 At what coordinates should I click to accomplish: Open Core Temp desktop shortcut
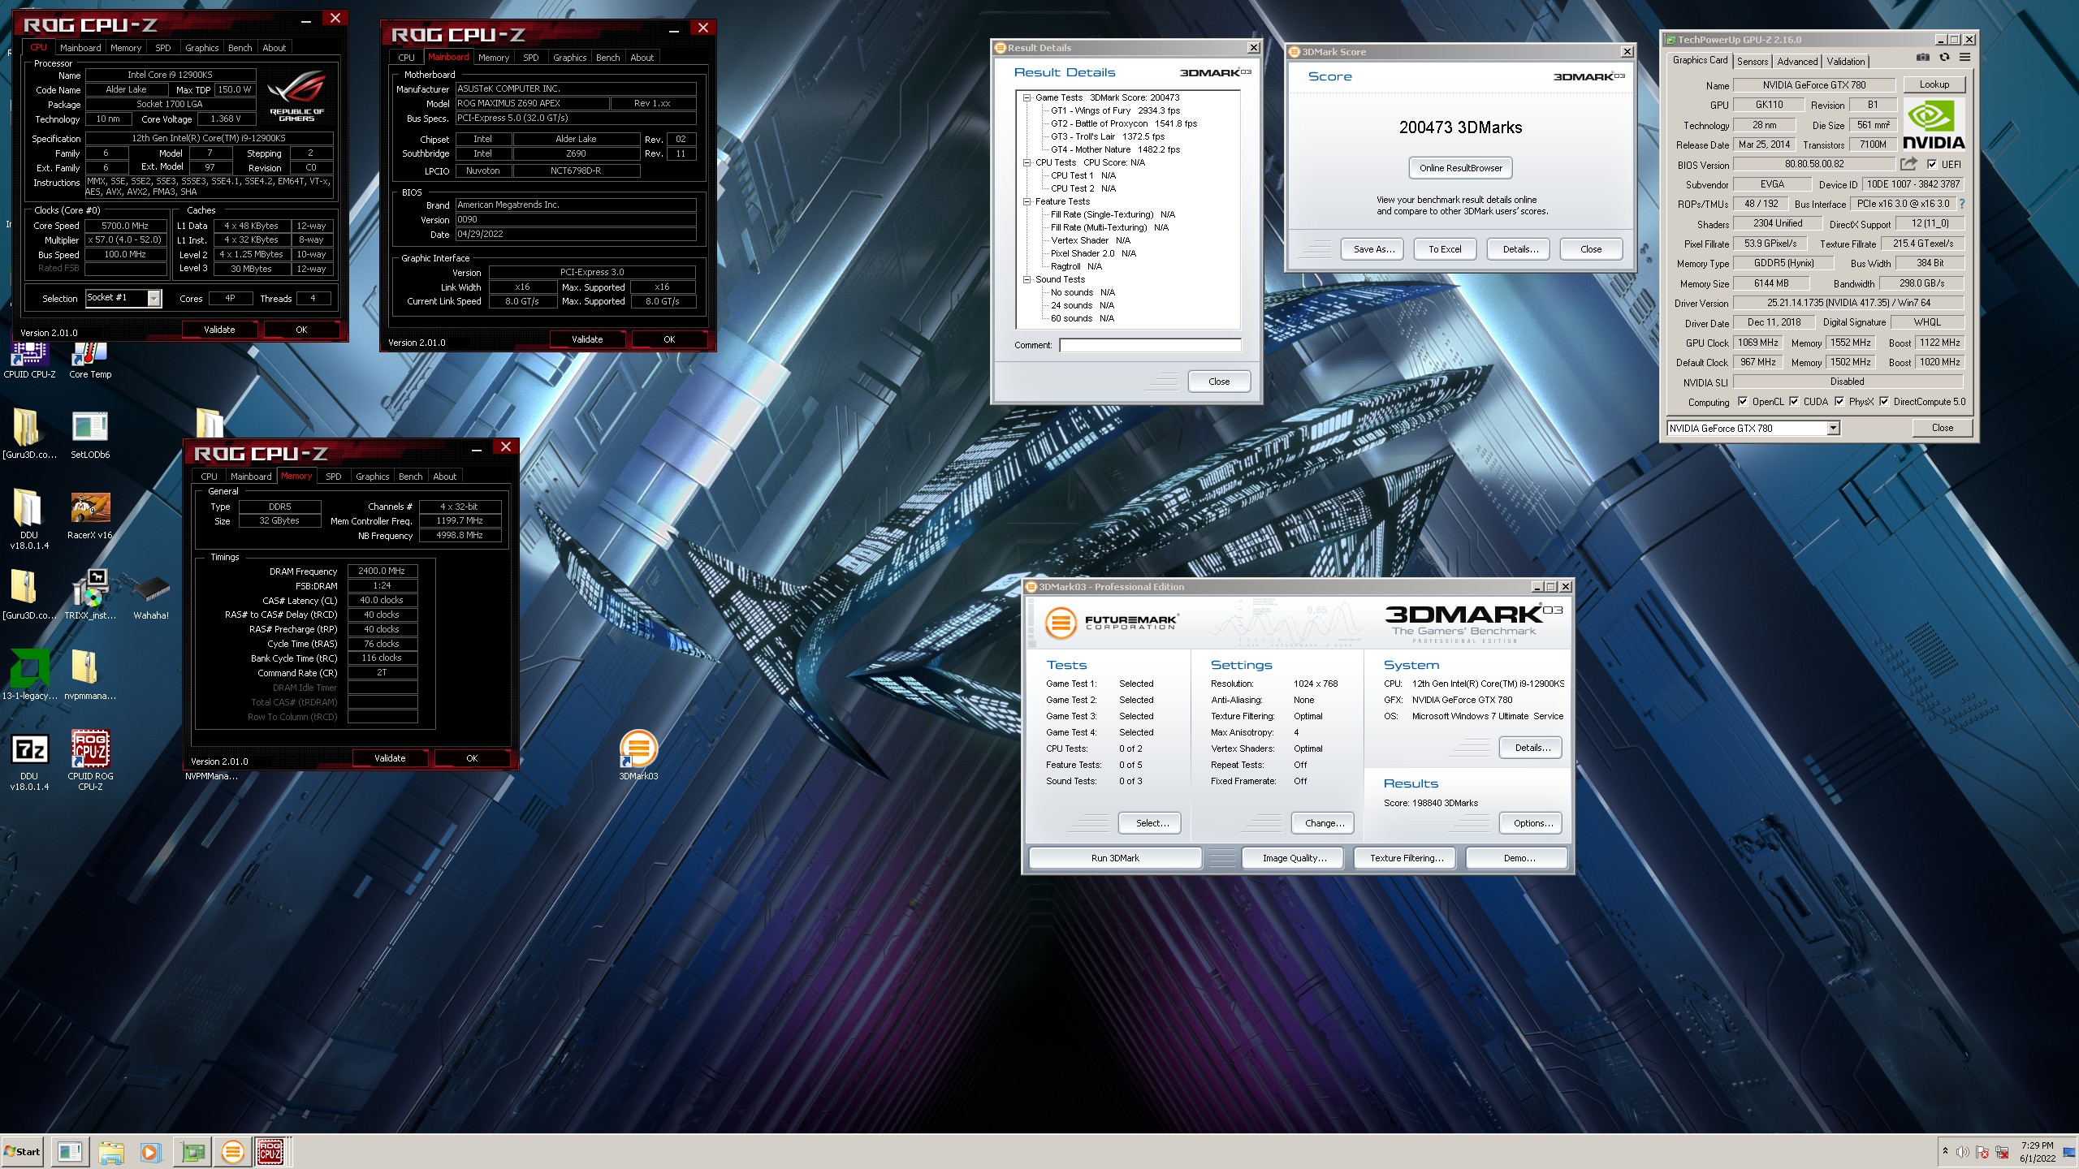[90, 360]
